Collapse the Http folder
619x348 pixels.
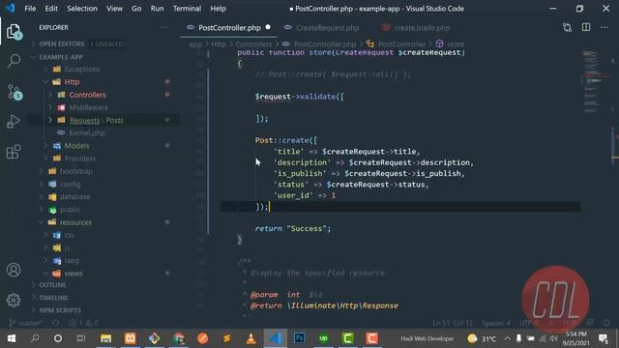tap(72, 81)
